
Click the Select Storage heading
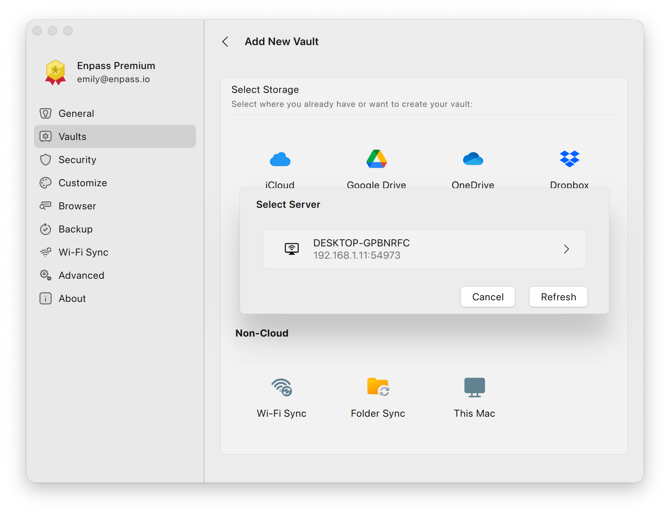pos(265,89)
